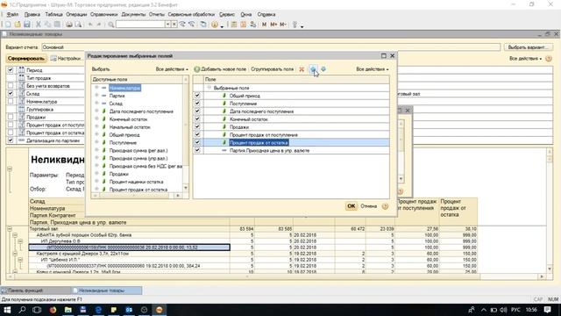
Task: Click the Windows Start button
Action: (x=7, y=310)
